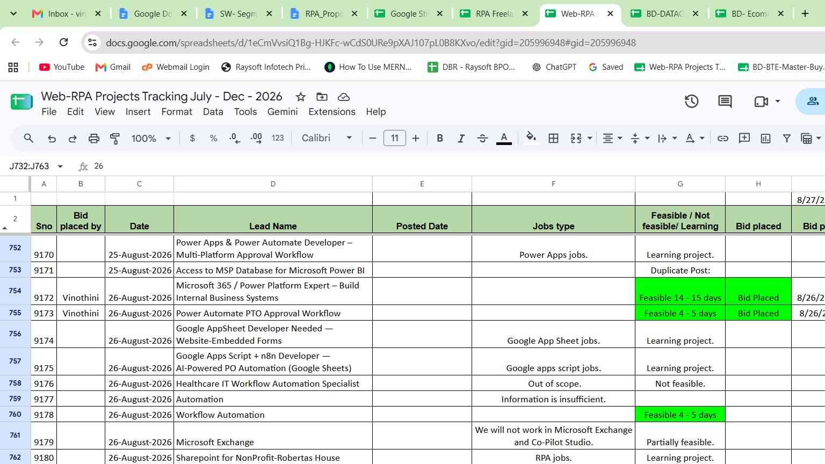Print the spreadsheet using printer icon
The width and height of the screenshot is (825, 464).
coord(94,138)
